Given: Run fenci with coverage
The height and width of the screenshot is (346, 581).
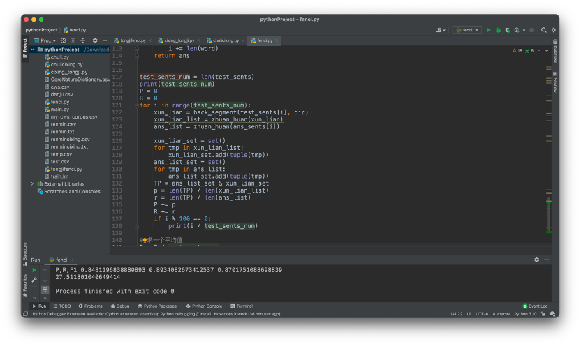Looking at the screenshot, I should click(x=508, y=30).
